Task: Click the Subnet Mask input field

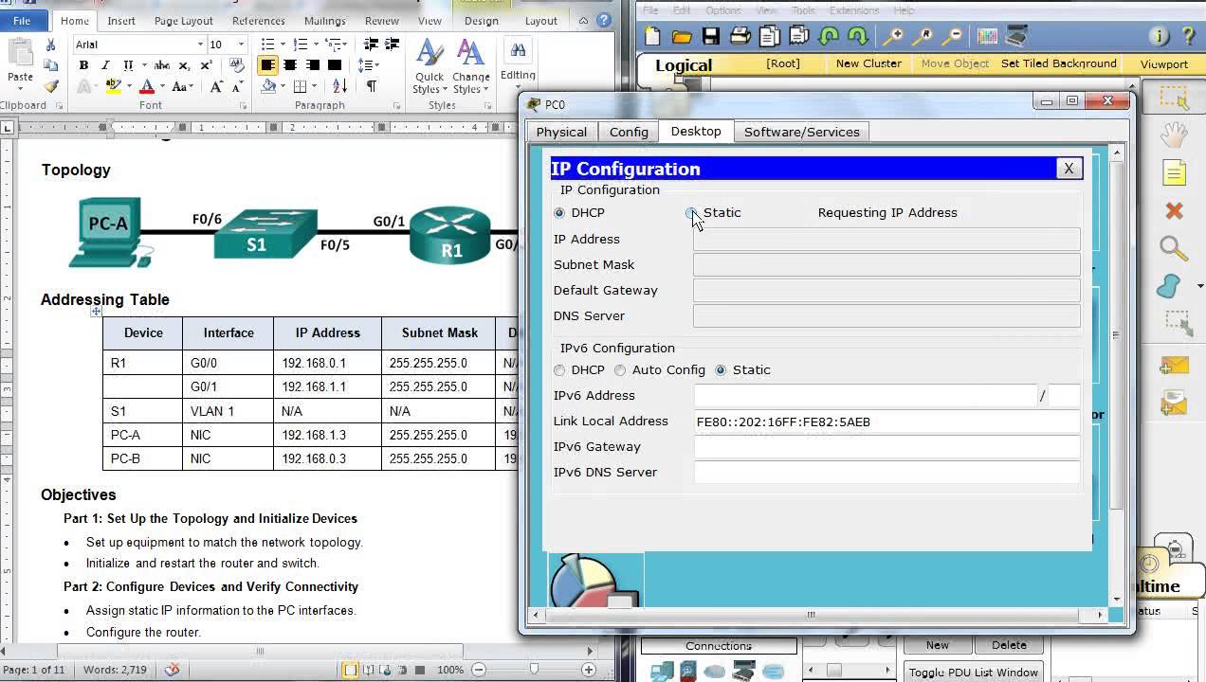Action: coord(886,265)
